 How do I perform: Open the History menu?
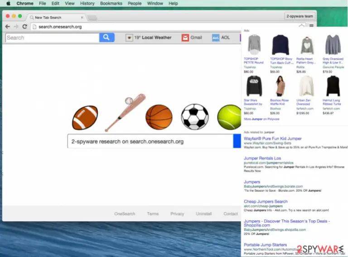[87, 3]
